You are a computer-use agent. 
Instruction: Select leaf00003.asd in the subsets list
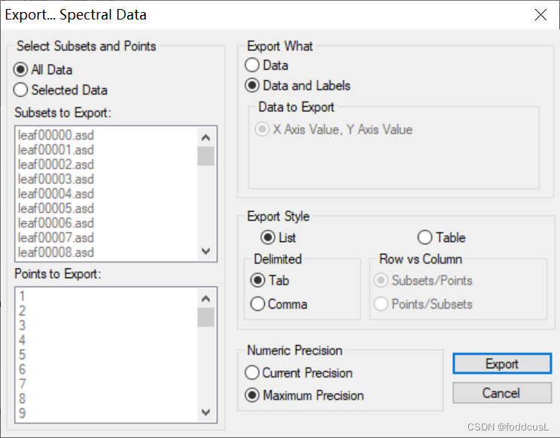[56, 180]
